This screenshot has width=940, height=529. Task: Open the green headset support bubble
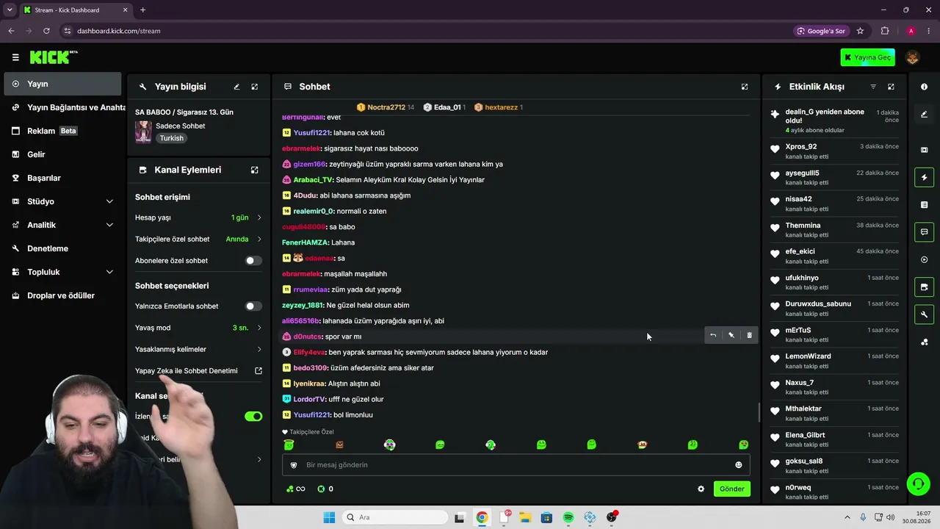tap(918, 483)
